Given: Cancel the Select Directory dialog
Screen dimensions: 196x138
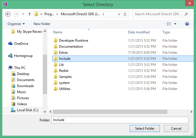Looking at the screenshot, I should click(x=176, y=129).
